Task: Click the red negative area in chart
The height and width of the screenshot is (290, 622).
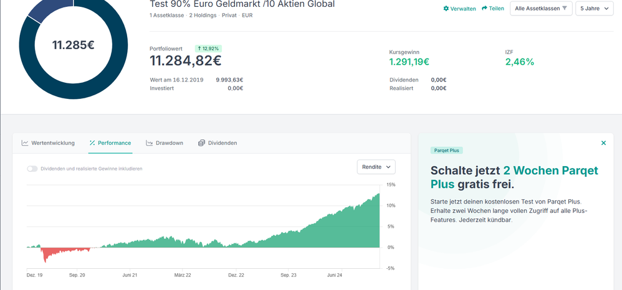Action: click(45, 253)
